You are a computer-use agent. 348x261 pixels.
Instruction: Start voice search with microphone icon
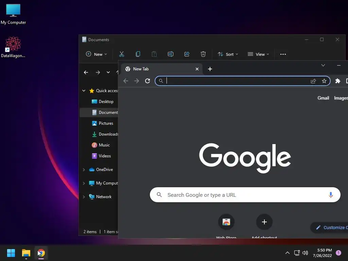pos(331,195)
